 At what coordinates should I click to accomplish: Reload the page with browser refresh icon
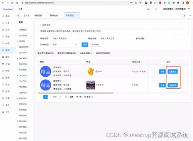pyautogui.click(x=12, y=3)
